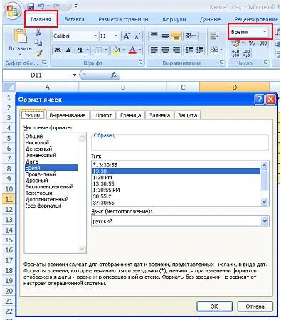The image size is (281, 320).
Task: Apply cell borders icon
Action: click(x=98, y=50)
